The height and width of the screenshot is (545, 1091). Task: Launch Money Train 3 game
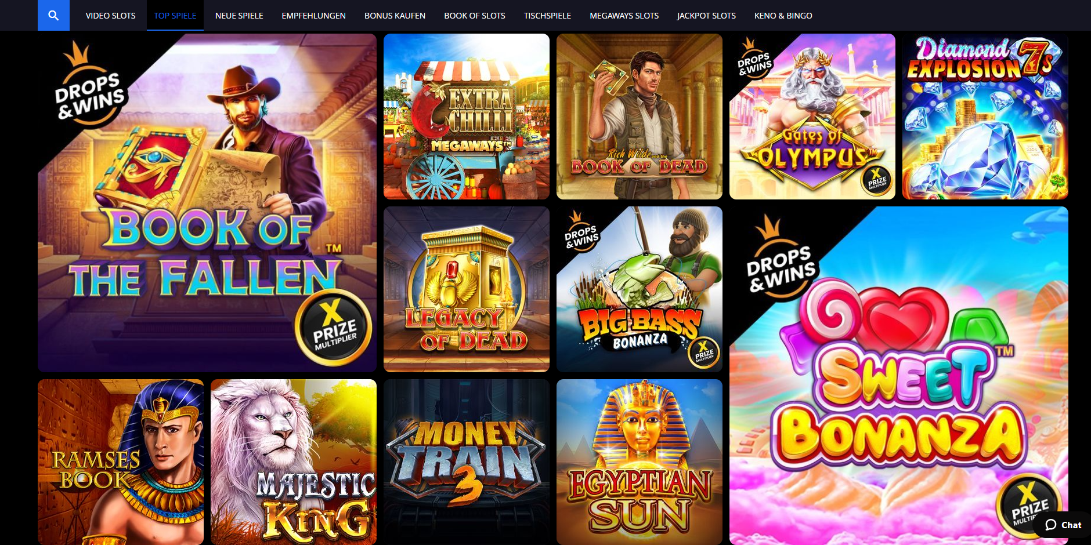[467, 462]
